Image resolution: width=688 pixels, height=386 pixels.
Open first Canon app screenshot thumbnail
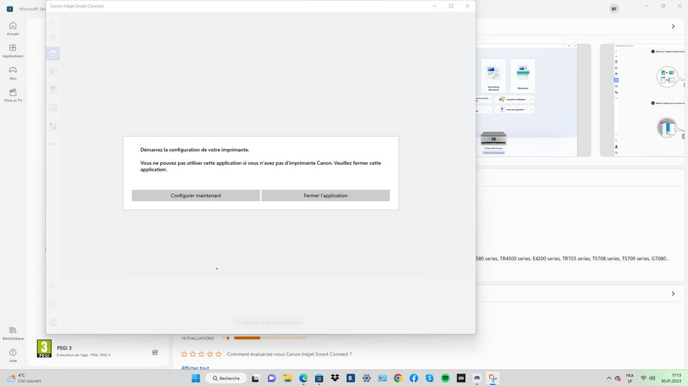pyautogui.click(x=533, y=100)
